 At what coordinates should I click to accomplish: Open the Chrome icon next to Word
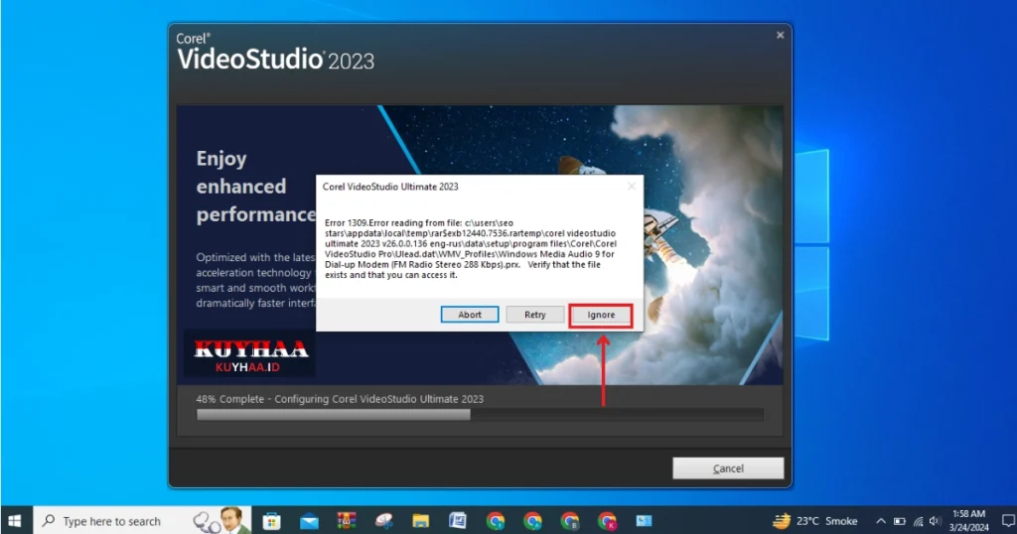click(x=496, y=521)
